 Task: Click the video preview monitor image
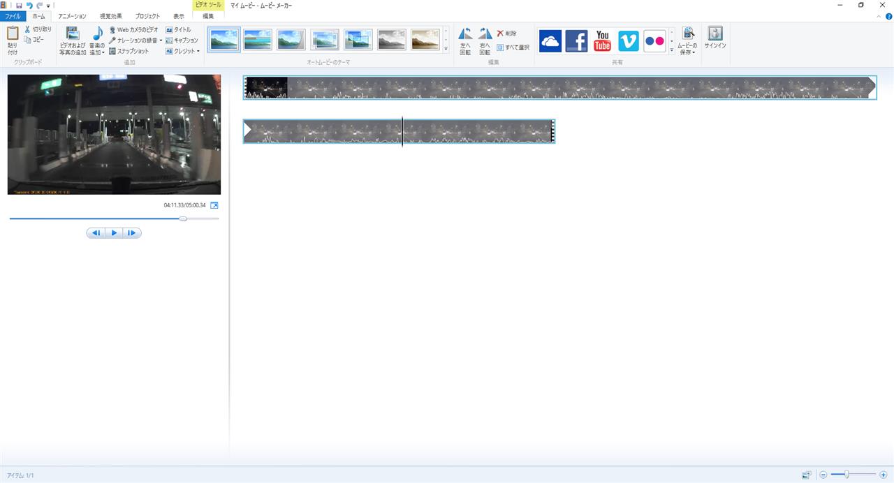point(114,134)
